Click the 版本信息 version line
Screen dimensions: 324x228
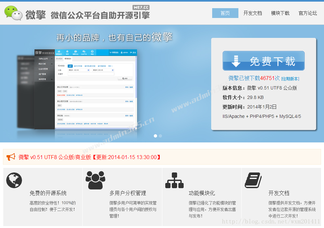(260, 88)
